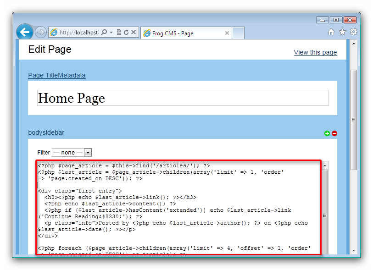Open the browser Home icon
The width and height of the screenshot is (373, 270).
(331, 32)
